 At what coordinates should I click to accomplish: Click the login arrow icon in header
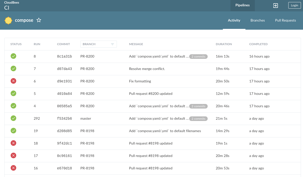point(276,6)
